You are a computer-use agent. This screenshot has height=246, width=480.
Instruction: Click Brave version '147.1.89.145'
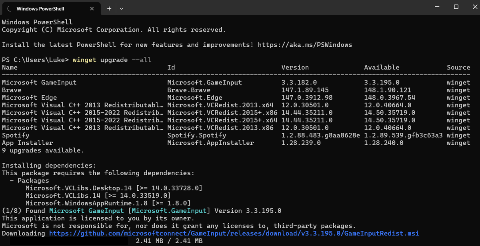[305, 90]
